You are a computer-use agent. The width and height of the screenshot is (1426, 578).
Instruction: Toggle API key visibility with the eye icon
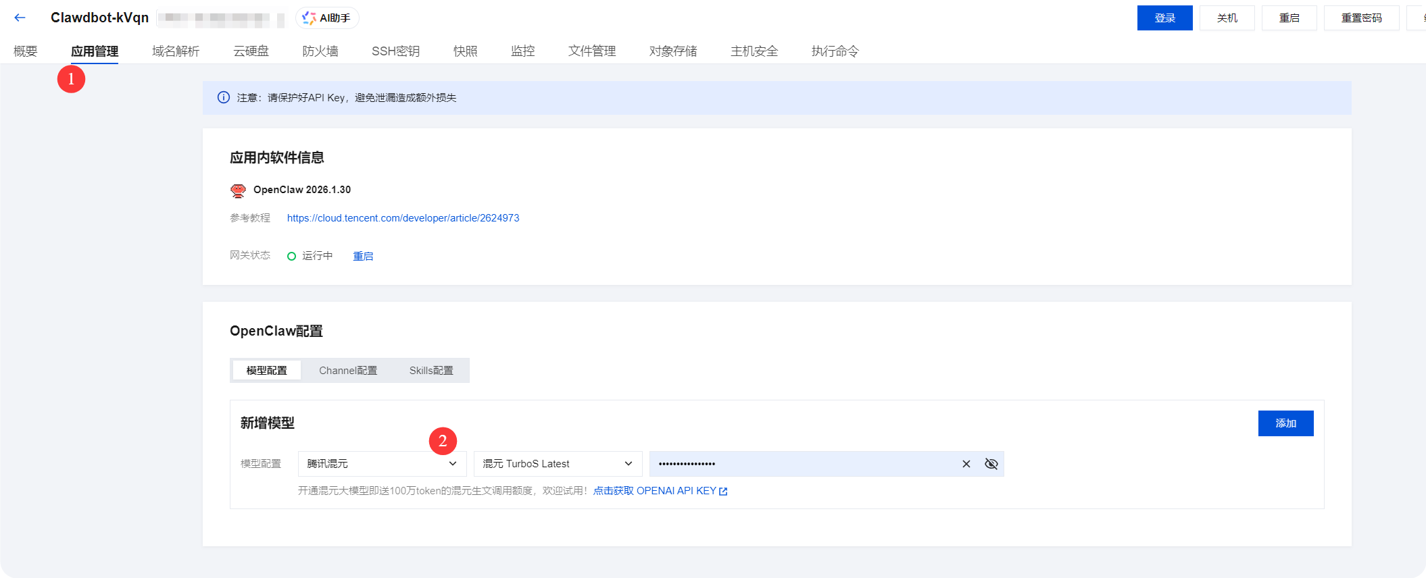coord(991,464)
